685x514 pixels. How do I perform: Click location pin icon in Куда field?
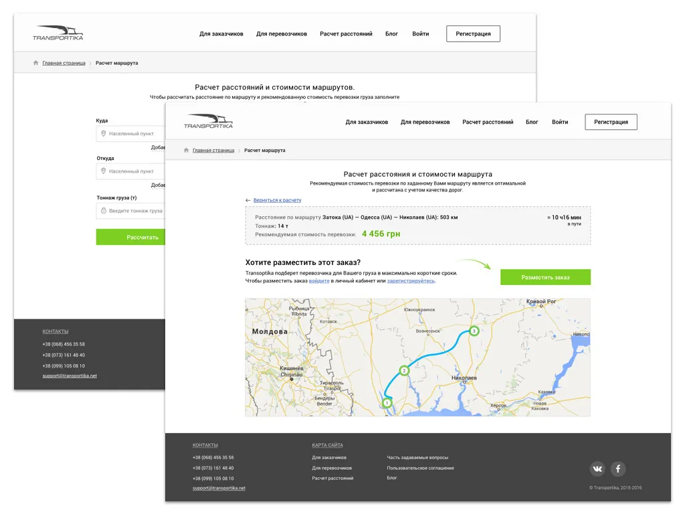pos(104,134)
